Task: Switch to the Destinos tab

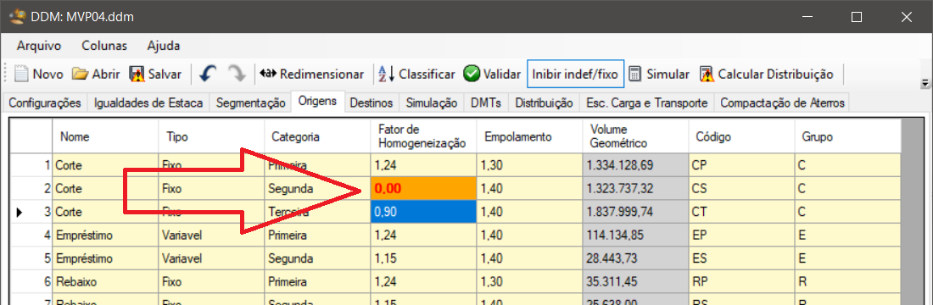Action: pos(372,103)
